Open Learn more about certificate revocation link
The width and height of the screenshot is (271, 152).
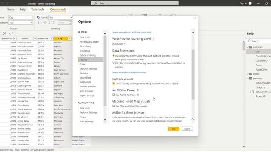point(132,32)
